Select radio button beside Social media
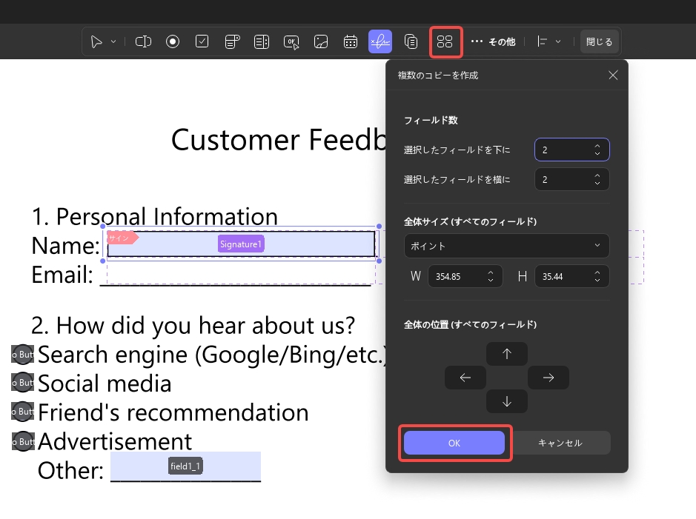The image size is (696, 519). click(x=23, y=383)
